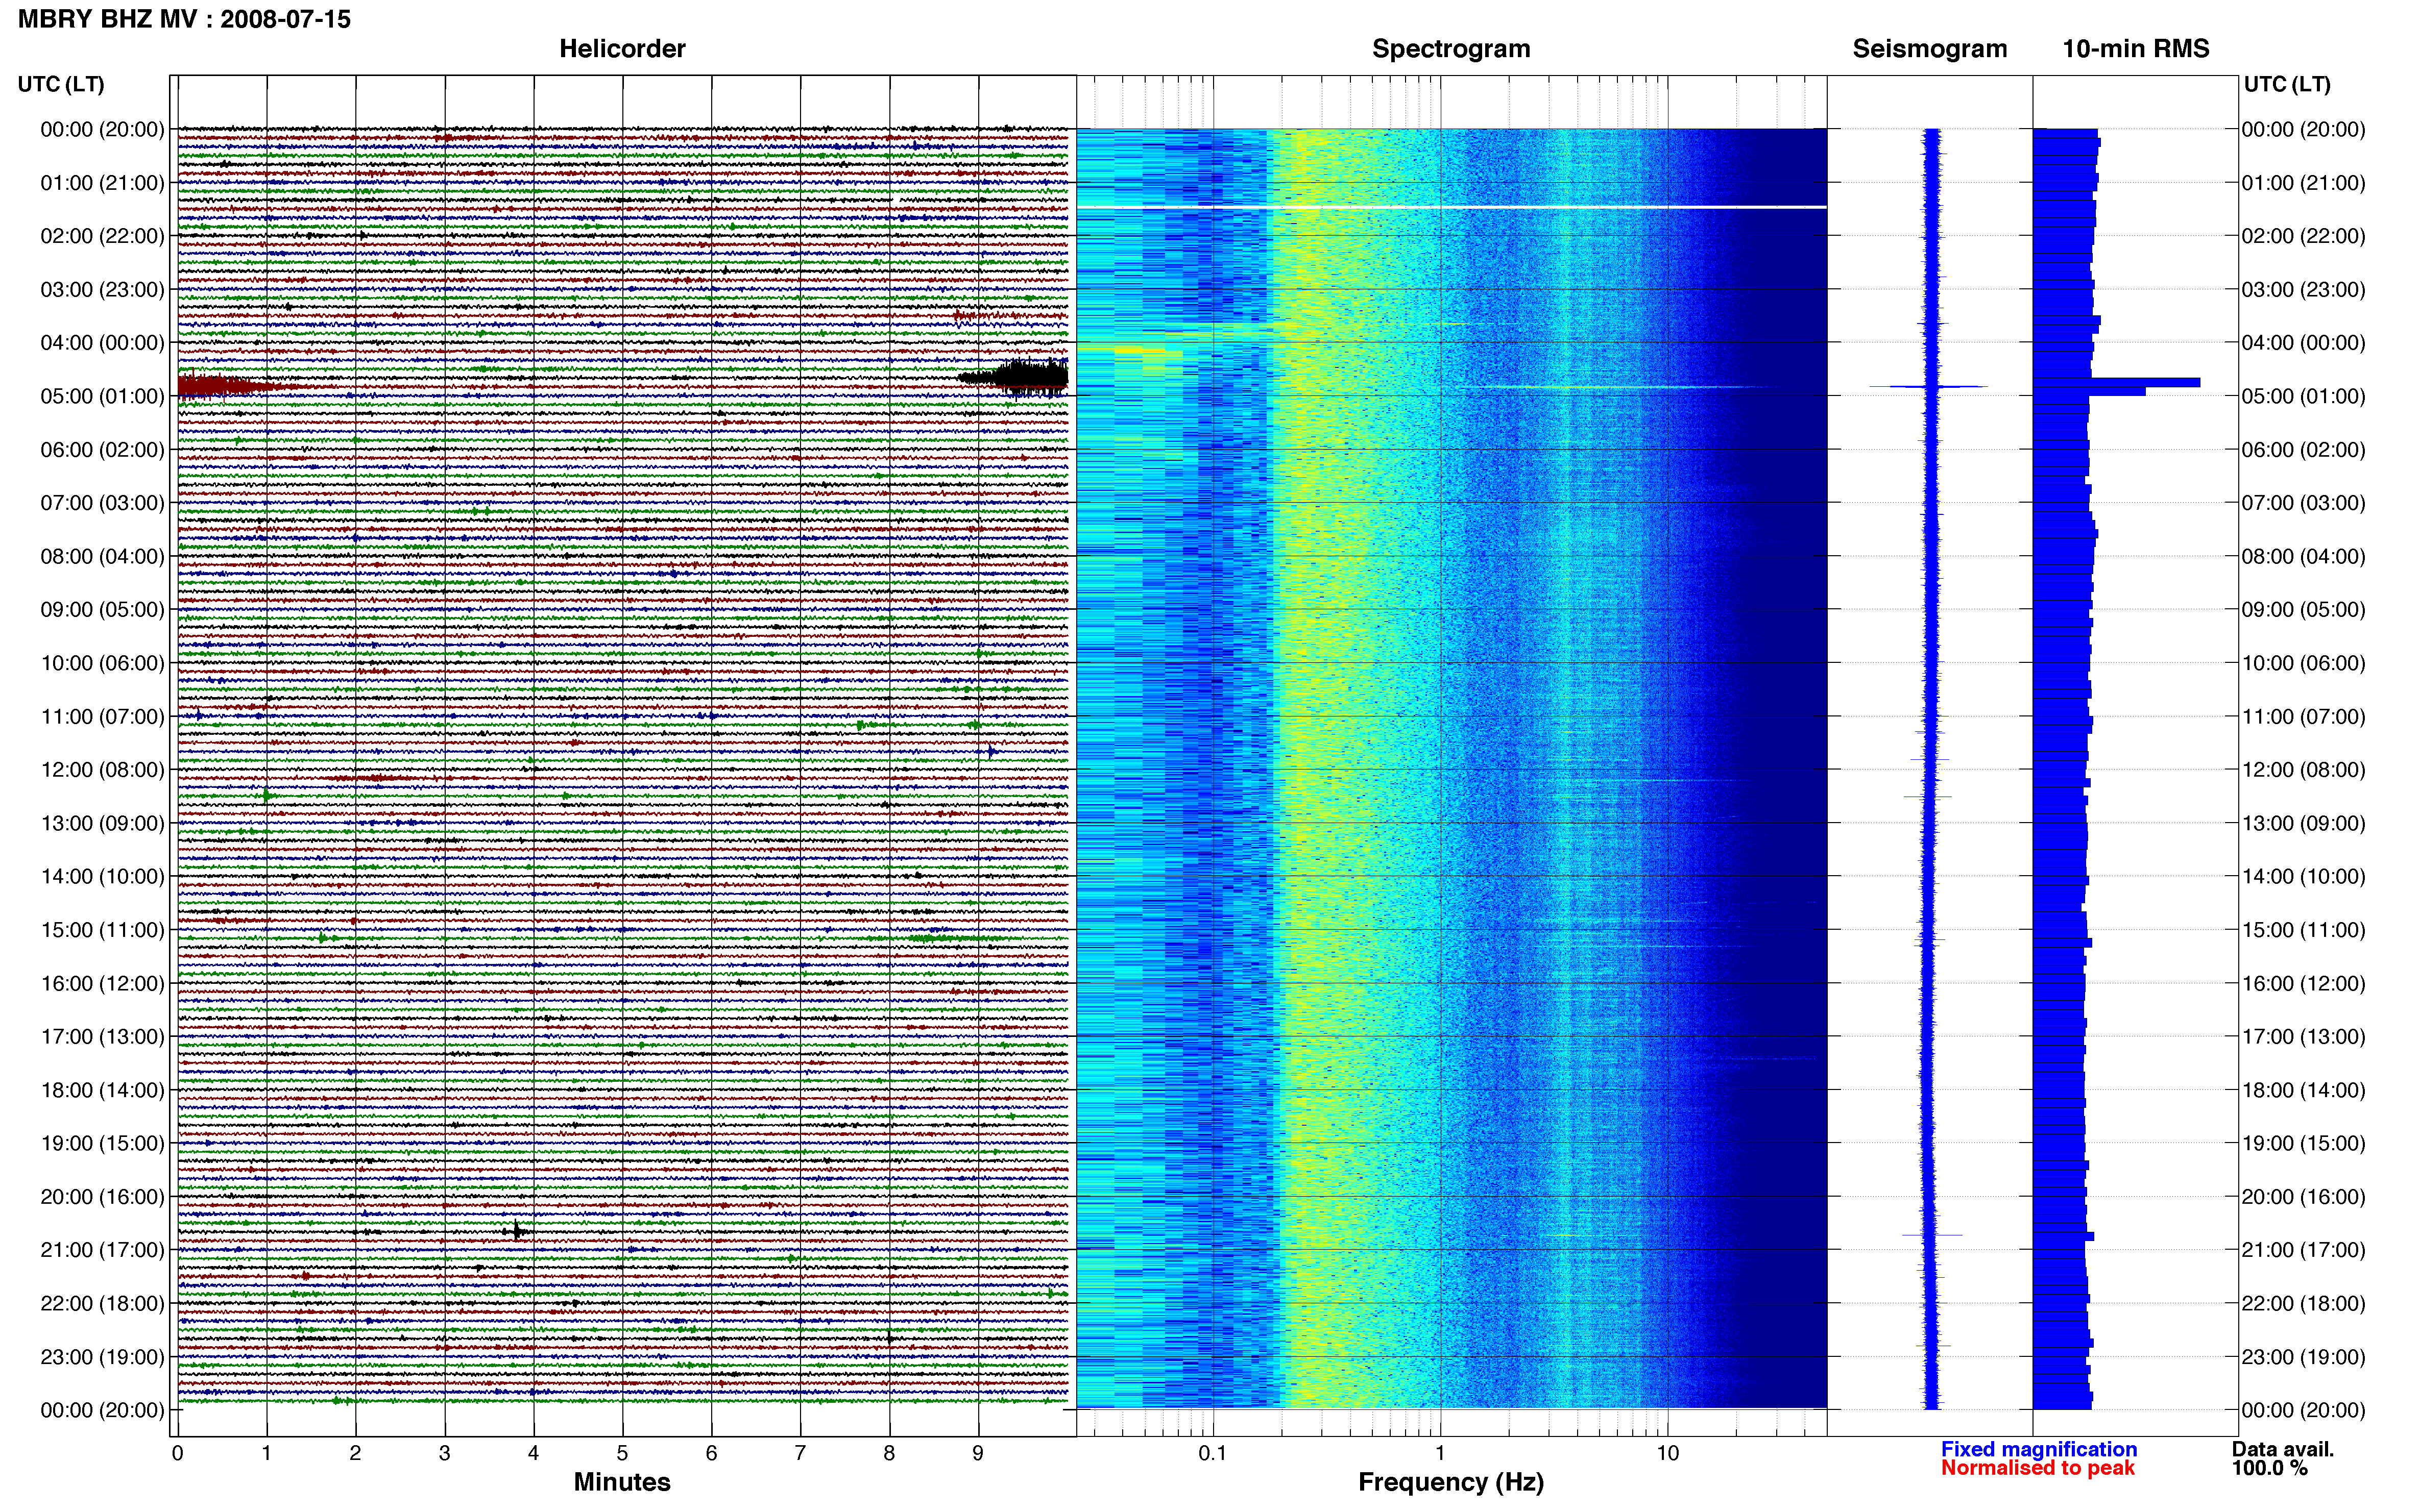Click the 'Normalised to peak' legend text

coord(2038,1468)
